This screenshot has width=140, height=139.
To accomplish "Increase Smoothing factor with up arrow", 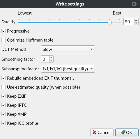I will pos(51,58).
